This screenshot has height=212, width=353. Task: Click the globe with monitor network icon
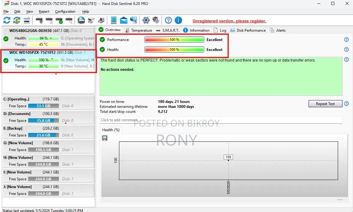[x=134, y=20]
